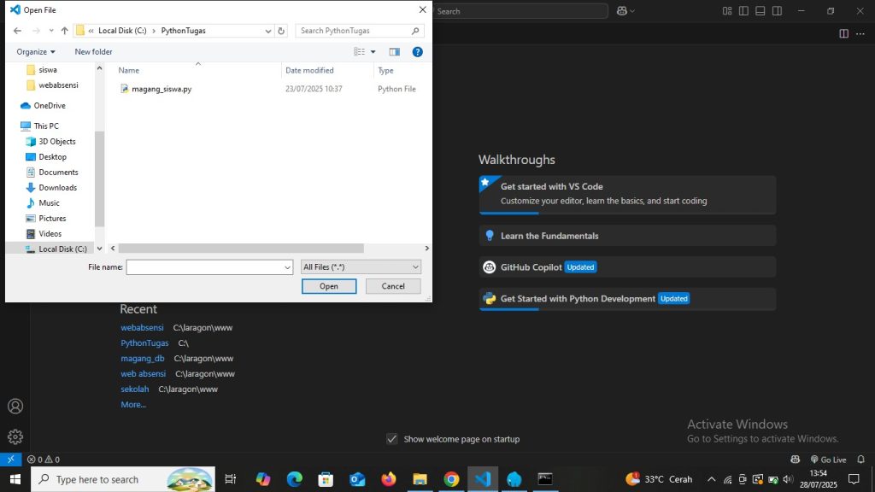Click the up-arrow to go to parent folder

pos(64,29)
